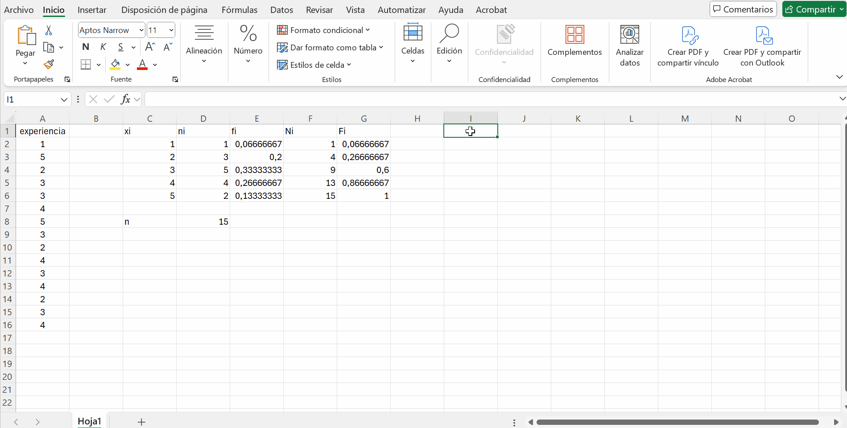Open Complementos add-ins icon
The width and height of the screenshot is (847, 428).
coord(574,35)
